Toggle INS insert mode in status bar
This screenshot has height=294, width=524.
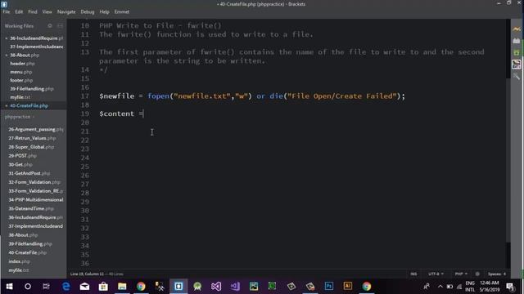click(x=413, y=274)
